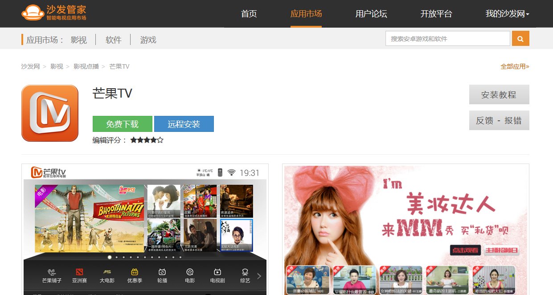Open 应用市场 in top navigation
The width and height of the screenshot is (553, 295).
click(306, 14)
